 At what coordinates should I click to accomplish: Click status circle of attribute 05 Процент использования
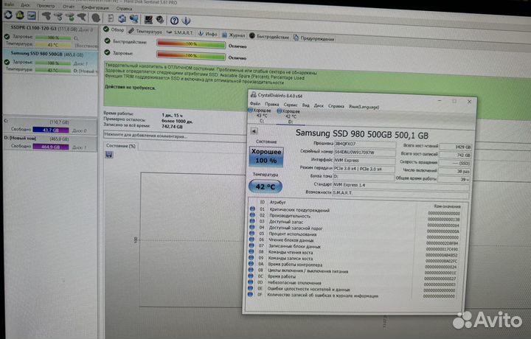pyautogui.click(x=251, y=234)
